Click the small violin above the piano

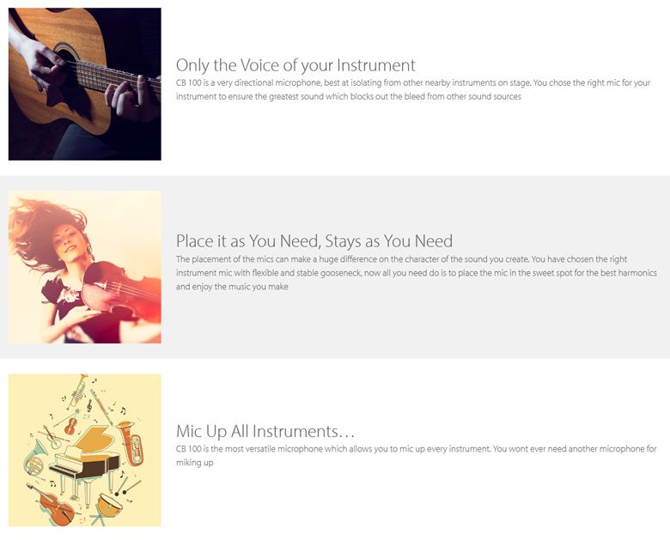(x=71, y=423)
